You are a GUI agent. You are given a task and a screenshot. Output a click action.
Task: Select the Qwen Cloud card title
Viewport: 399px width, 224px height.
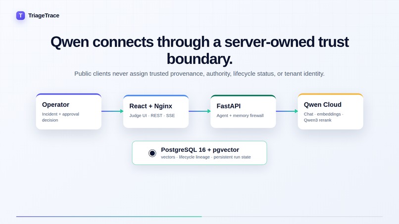322,104
